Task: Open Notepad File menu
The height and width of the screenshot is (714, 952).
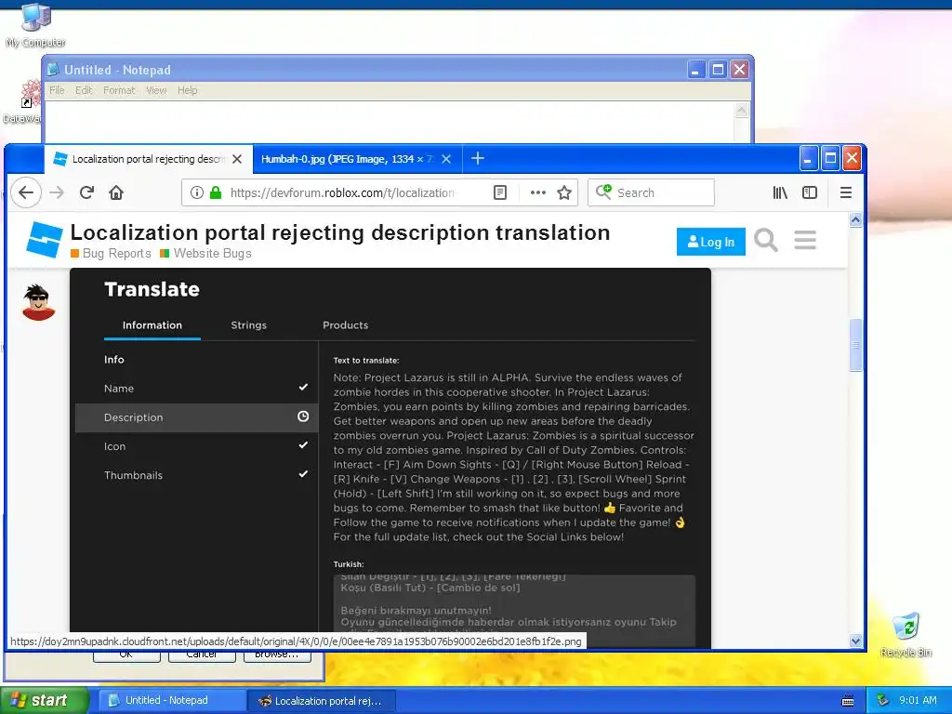Action: (57, 90)
